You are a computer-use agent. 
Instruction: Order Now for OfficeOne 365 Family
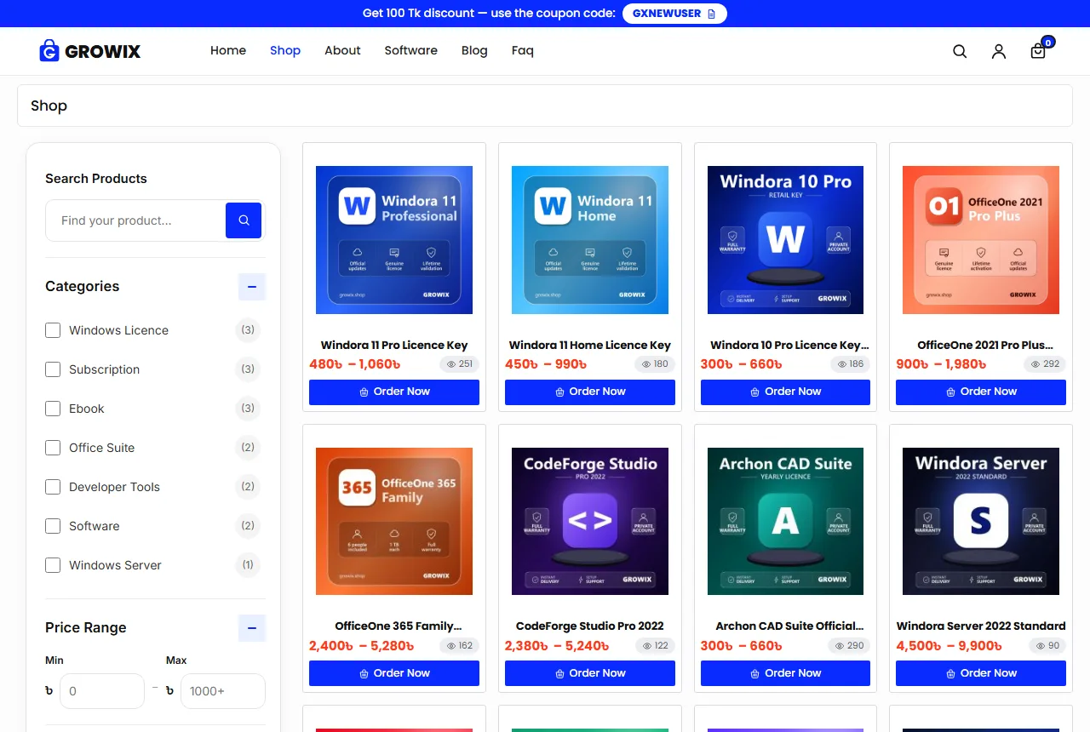pyautogui.click(x=394, y=673)
